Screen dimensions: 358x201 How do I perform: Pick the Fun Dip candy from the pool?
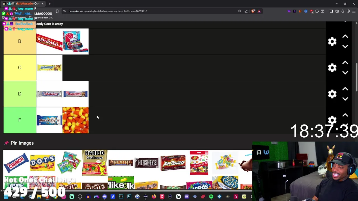(69, 163)
